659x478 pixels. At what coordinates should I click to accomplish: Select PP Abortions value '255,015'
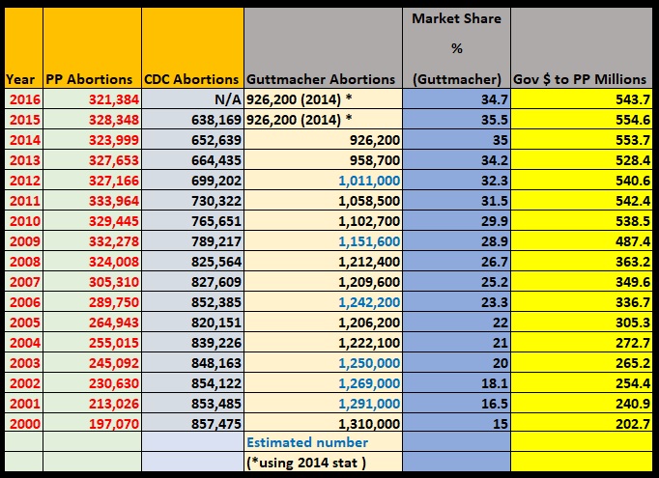tap(113, 343)
